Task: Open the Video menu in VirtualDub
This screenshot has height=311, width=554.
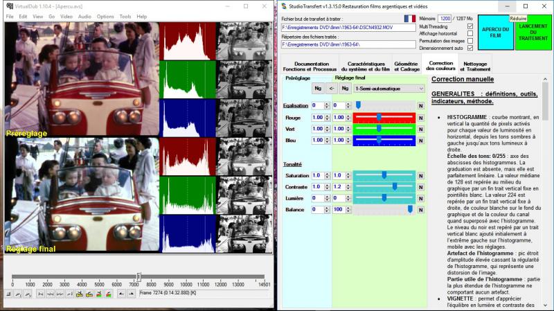Action: tap(66, 17)
